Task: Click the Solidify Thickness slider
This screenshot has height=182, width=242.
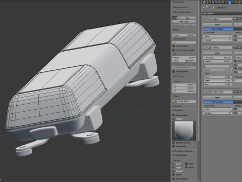Action: 218,58
